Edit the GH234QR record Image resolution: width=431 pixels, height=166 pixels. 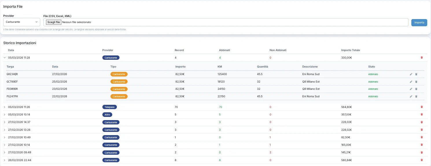pyautogui.click(x=411, y=74)
